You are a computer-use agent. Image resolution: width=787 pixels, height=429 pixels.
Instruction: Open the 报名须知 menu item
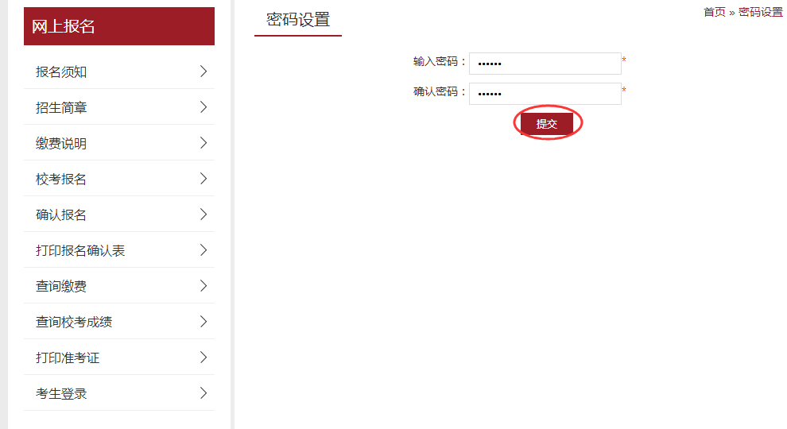[x=119, y=71]
